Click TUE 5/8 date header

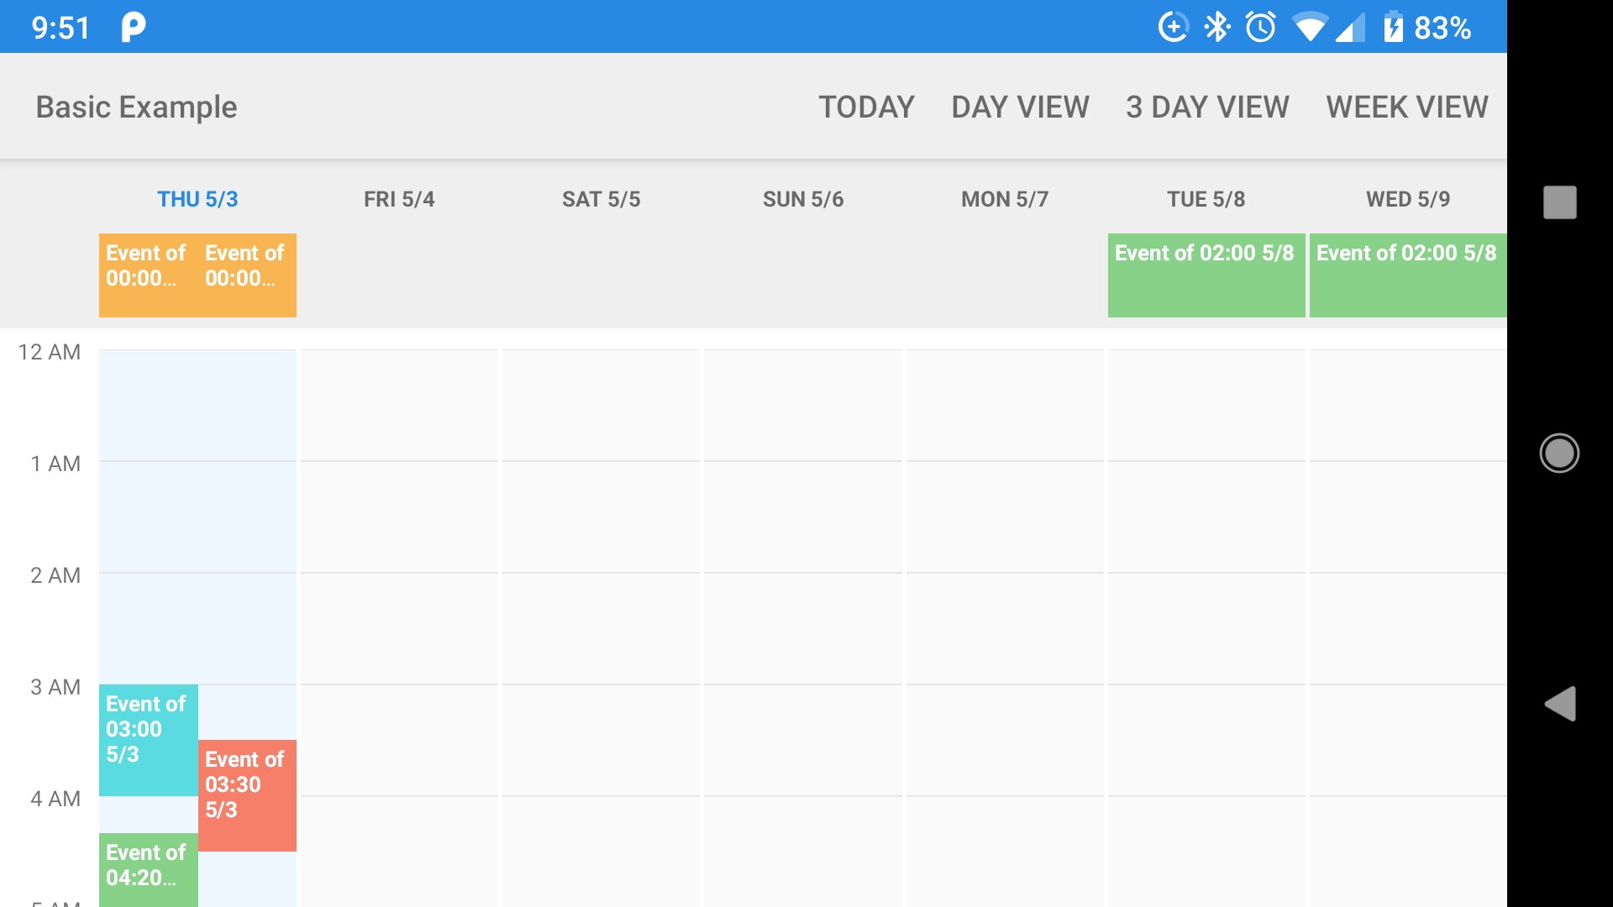point(1206,199)
